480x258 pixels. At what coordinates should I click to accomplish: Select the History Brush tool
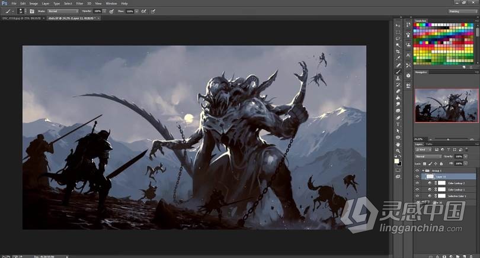click(x=398, y=85)
